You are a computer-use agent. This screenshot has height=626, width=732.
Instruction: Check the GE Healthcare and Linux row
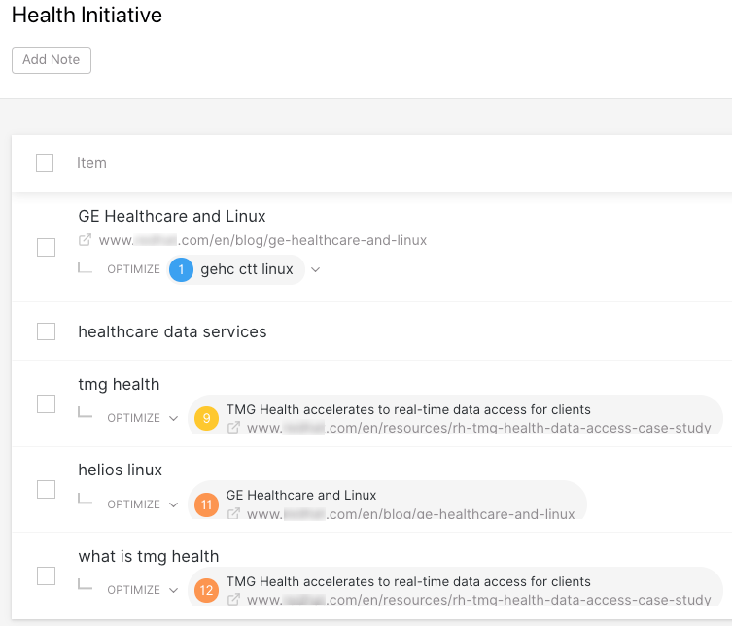click(47, 248)
